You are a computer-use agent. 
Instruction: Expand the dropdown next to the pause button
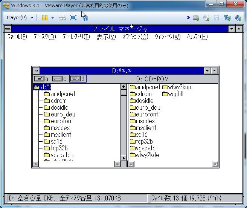click(x=53, y=17)
